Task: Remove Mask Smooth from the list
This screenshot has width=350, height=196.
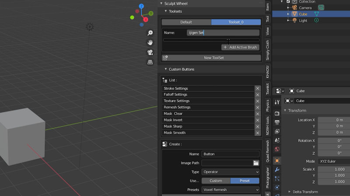Action: pyautogui.click(x=257, y=133)
